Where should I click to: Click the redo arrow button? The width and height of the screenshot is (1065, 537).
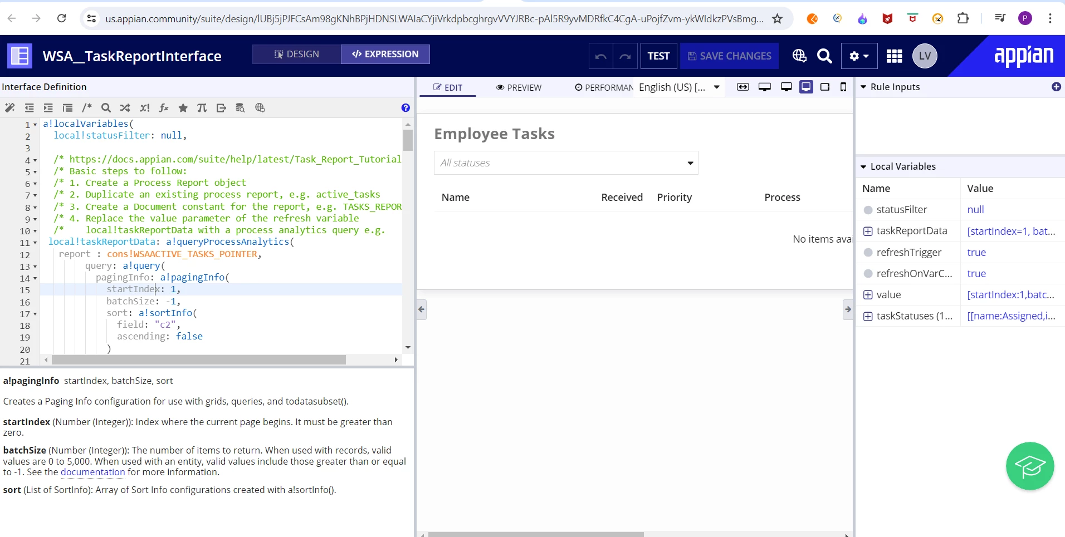tap(625, 56)
